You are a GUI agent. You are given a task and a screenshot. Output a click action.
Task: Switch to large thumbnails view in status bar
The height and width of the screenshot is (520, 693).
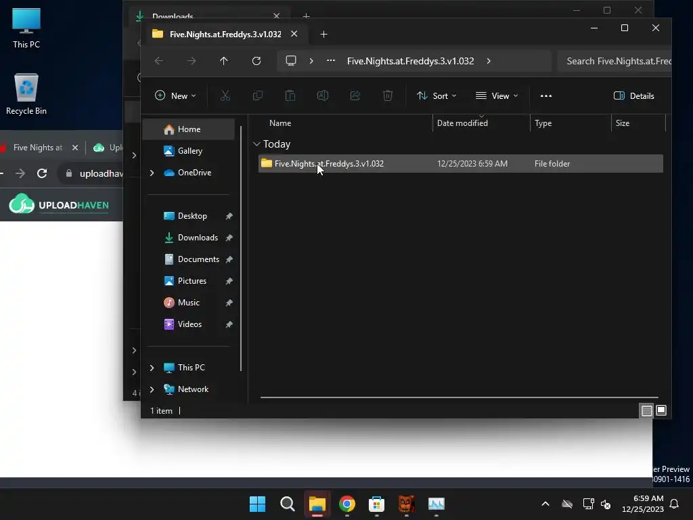point(661,411)
